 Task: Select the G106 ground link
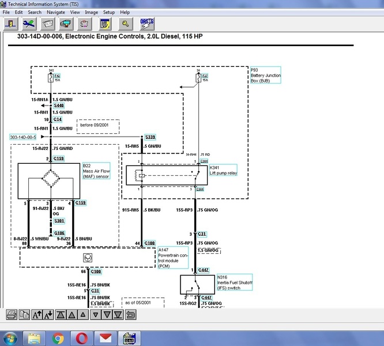tap(59, 233)
